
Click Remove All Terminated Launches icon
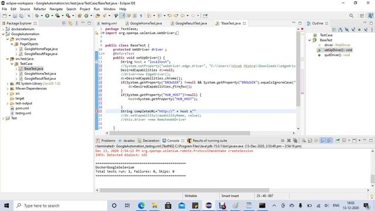295,141
